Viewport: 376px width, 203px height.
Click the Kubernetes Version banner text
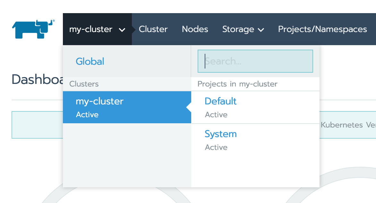[348, 125]
